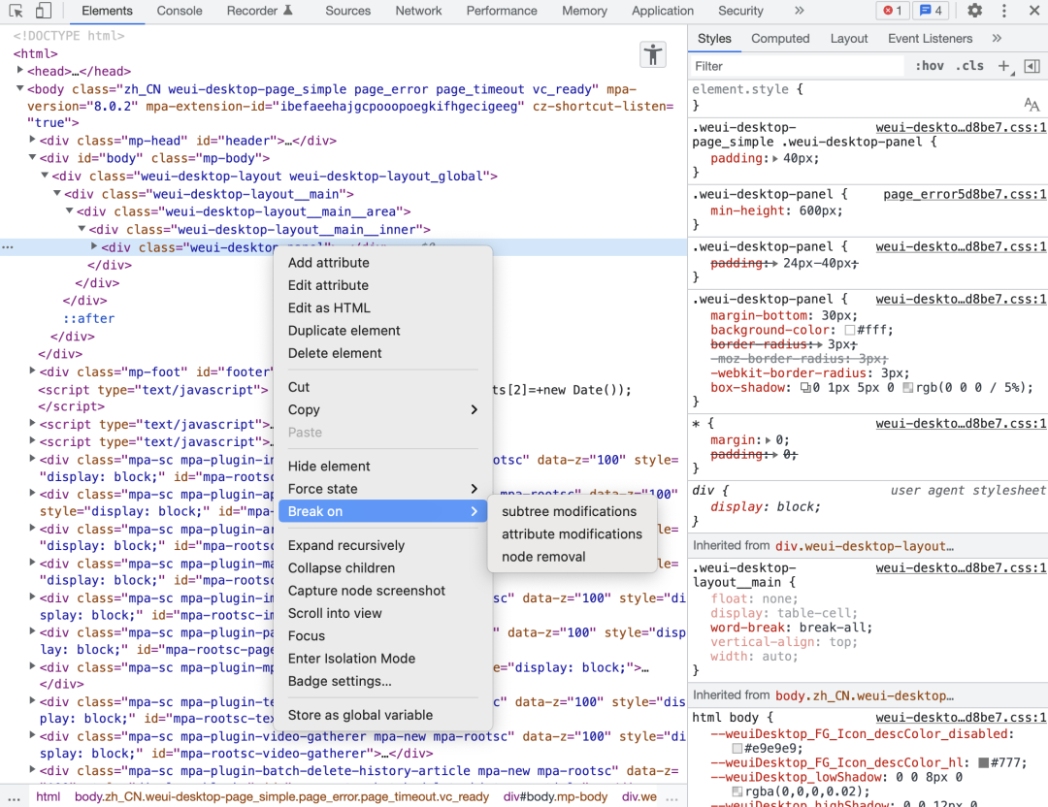1048x807 pixels.
Task: Expand the mp-head header div
Action: pyautogui.click(x=32, y=139)
